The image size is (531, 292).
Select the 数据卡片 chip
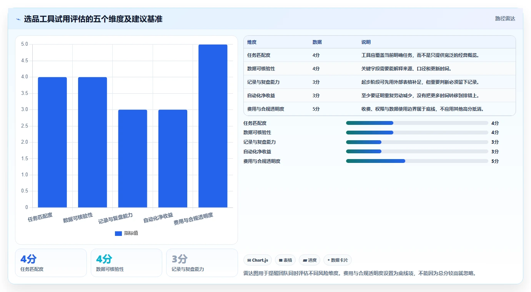pyautogui.click(x=338, y=260)
